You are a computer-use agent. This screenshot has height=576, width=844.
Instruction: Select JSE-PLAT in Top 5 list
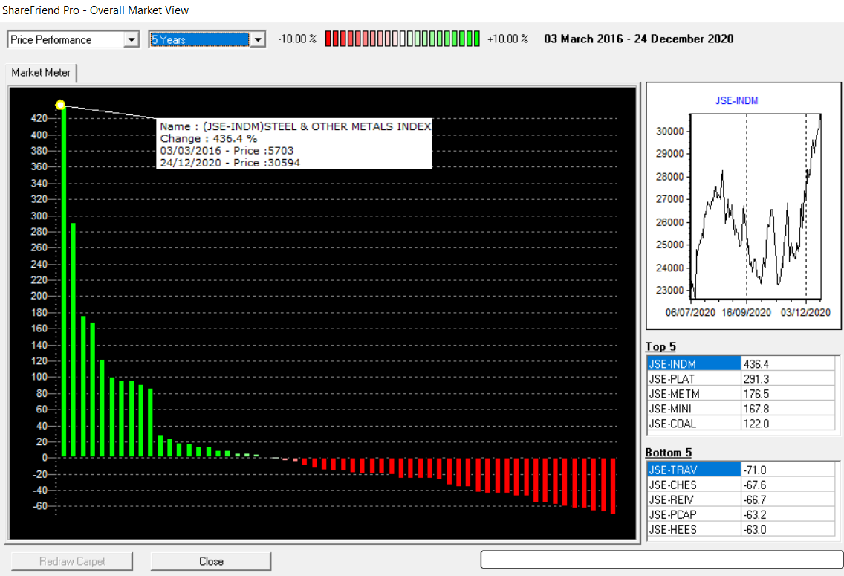[x=694, y=379]
